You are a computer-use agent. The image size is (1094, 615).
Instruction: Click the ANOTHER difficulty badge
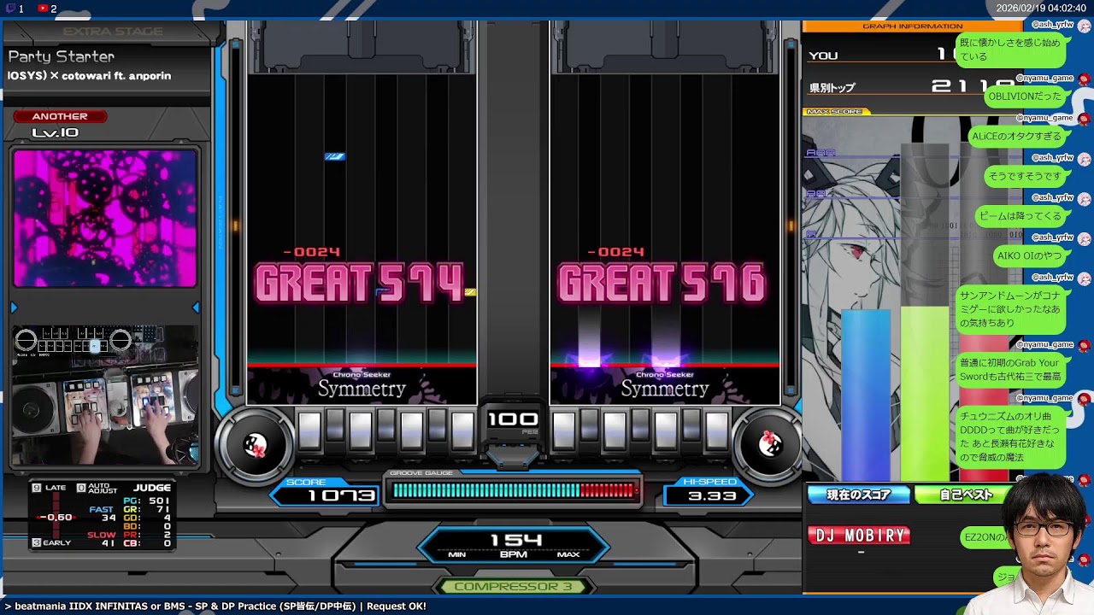coord(59,116)
